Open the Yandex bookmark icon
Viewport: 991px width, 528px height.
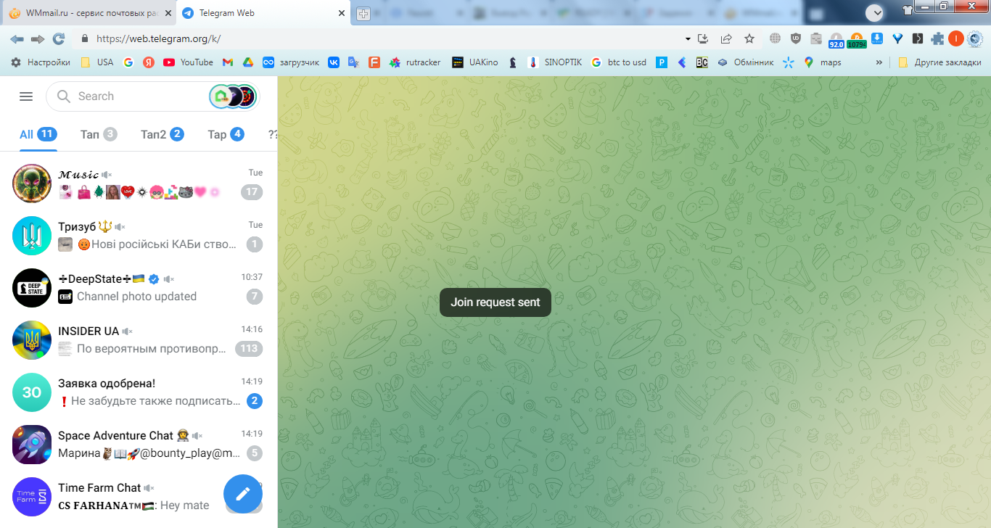coord(148,62)
